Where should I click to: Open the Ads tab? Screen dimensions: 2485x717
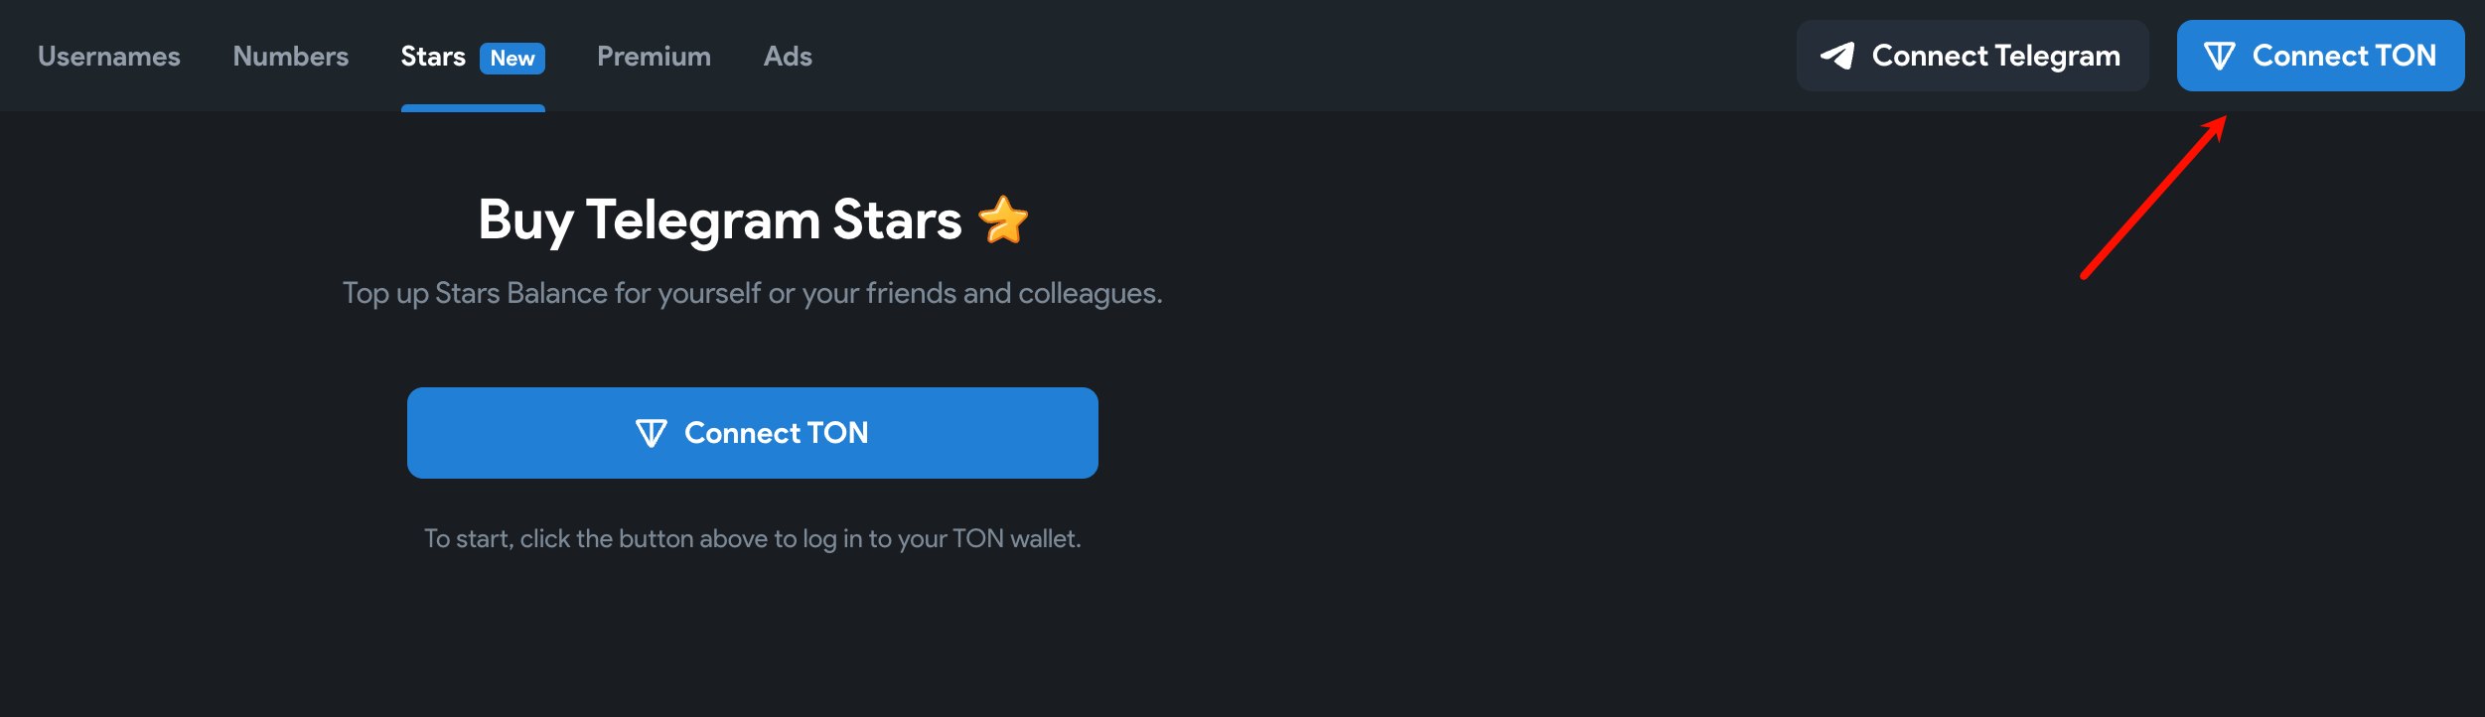point(788,57)
